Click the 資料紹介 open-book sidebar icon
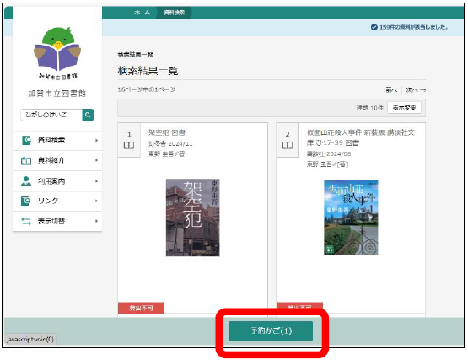The height and width of the screenshot is (360, 468). click(x=26, y=160)
